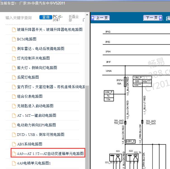Click document icon beside 电动助力转向EPS电路图
This screenshot has height=169, width=170.
[14, 125]
